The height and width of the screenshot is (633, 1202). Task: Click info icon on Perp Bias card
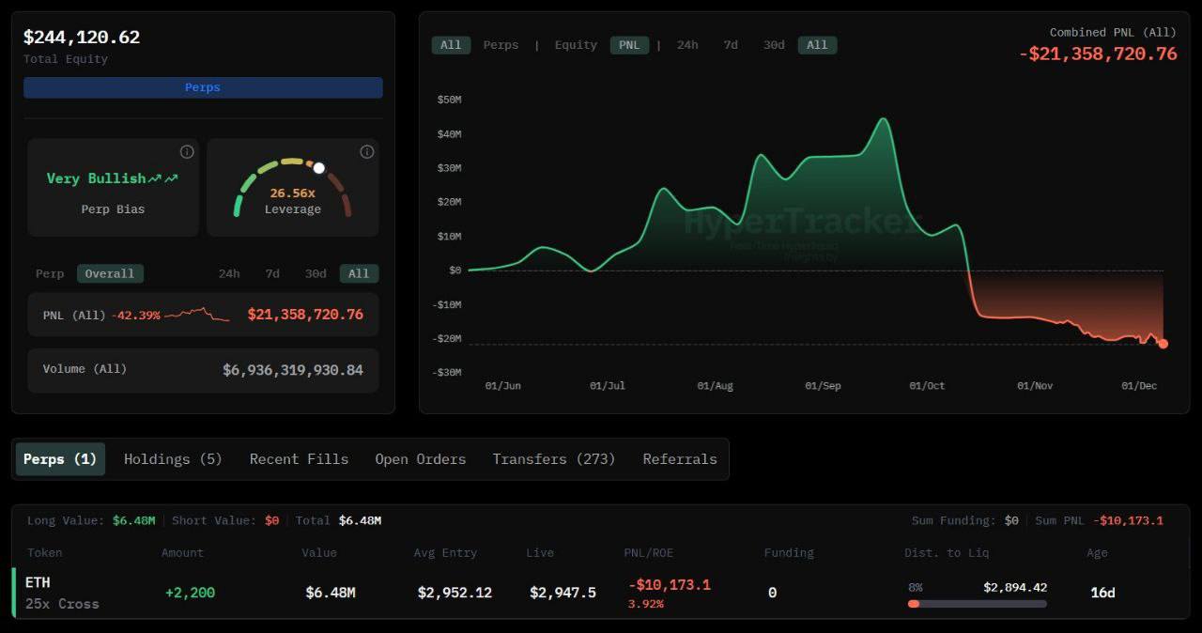[187, 152]
